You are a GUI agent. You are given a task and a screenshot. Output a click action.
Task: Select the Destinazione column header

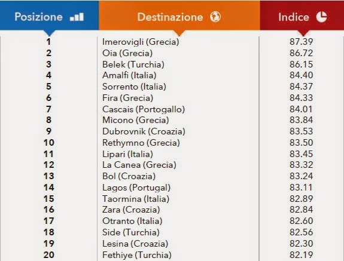(x=179, y=15)
